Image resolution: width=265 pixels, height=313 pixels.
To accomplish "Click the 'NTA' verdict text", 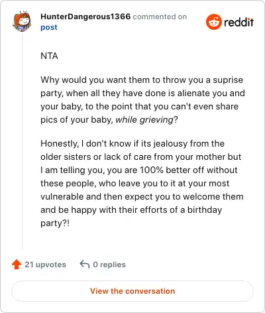I will (49, 56).
